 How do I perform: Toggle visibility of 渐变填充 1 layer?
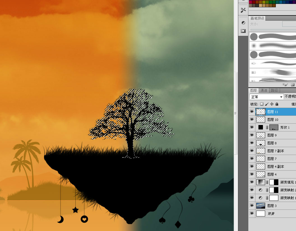point(252,182)
